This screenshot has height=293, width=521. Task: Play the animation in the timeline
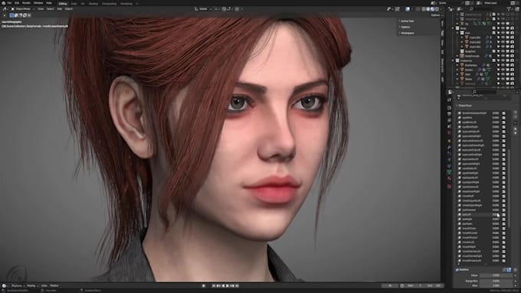pos(228,285)
